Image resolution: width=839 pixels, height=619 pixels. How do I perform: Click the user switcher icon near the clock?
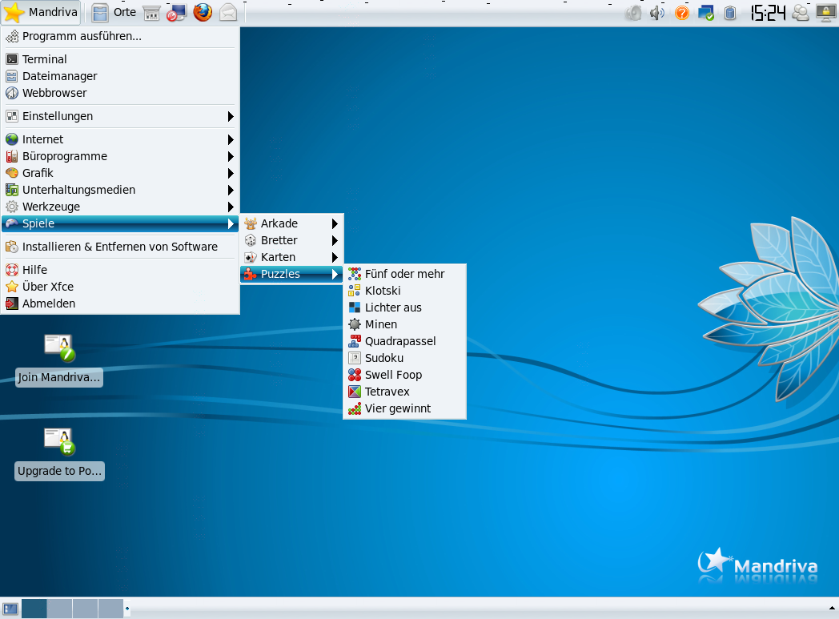pos(800,12)
